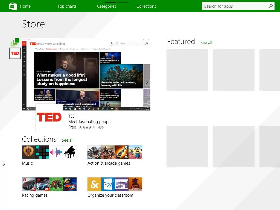This screenshot has width=280, height=210.
Task: Open the purple calendar app icon
Action: 122,184
